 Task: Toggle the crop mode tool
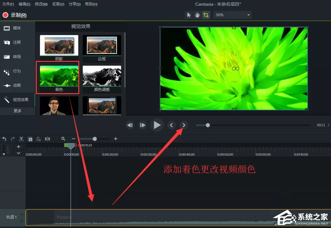click(x=206, y=15)
